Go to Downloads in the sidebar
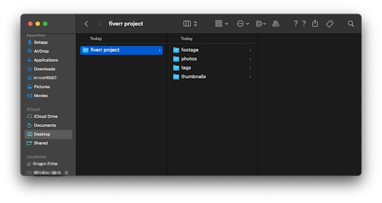The height and width of the screenshot is (203, 382). tap(48, 69)
